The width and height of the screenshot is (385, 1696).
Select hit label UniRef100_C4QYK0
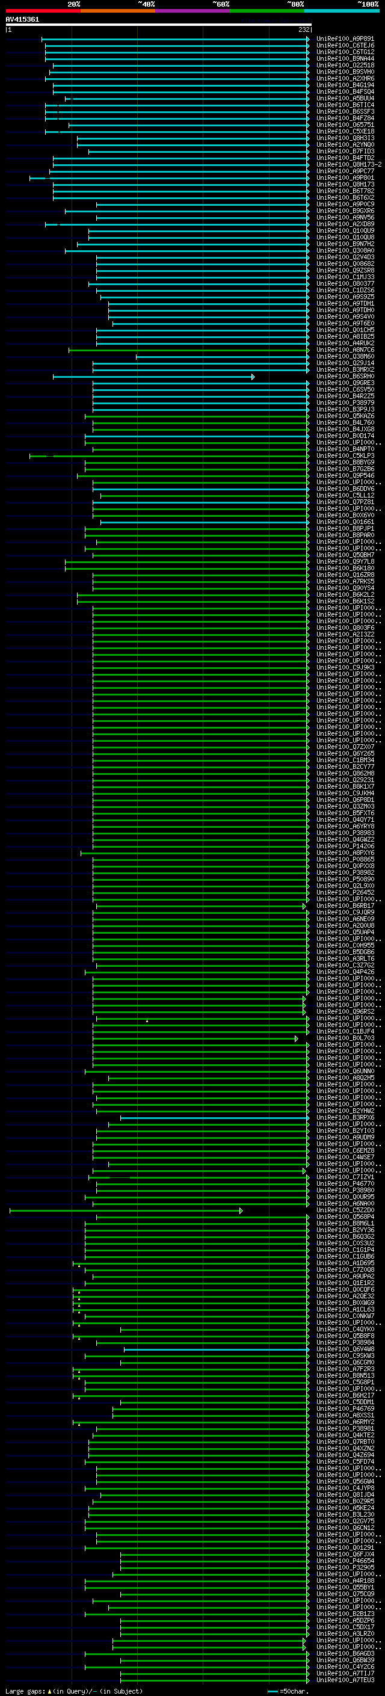point(345,1328)
